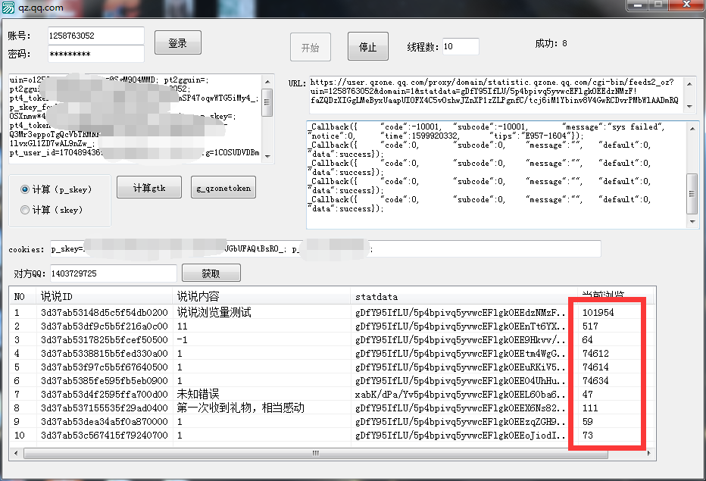
Task: Click the uin cookie box scrollbar thumb
Action: pyautogui.click(x=267, y=102)
